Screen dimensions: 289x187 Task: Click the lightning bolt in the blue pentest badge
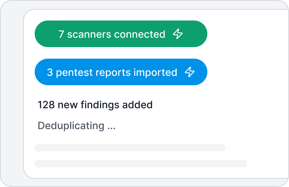click(x=190, y=72)
